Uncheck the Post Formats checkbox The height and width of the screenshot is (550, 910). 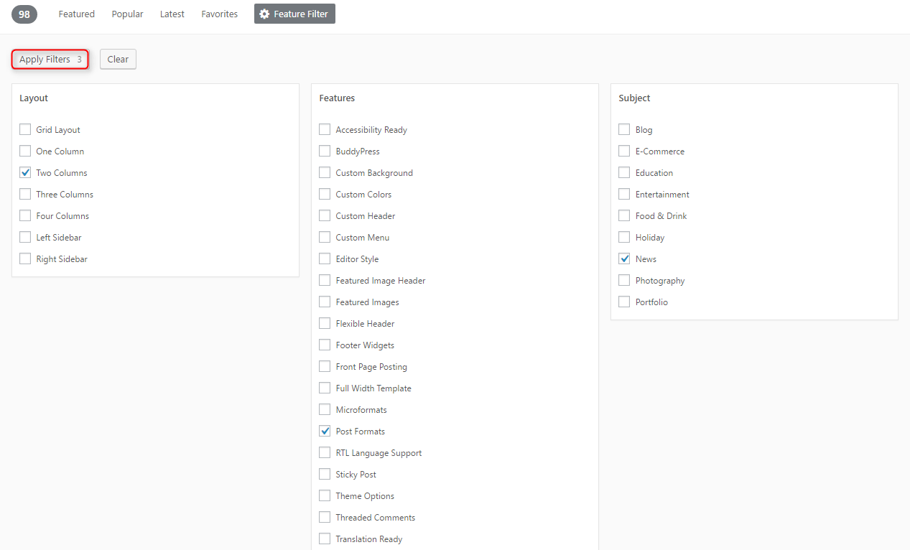[325, 431]
